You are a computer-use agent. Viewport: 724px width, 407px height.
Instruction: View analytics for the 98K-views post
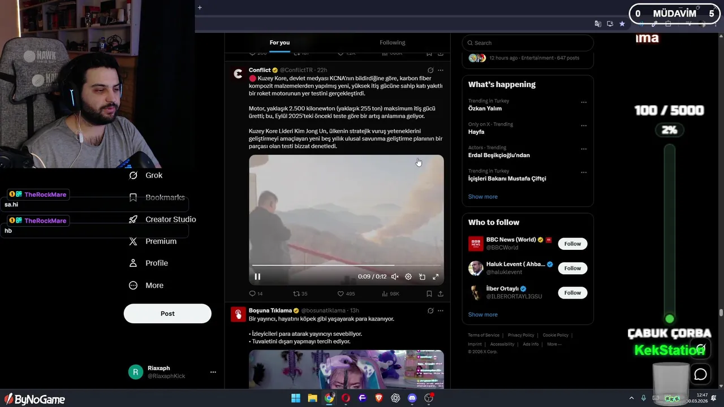pos(391,293)
